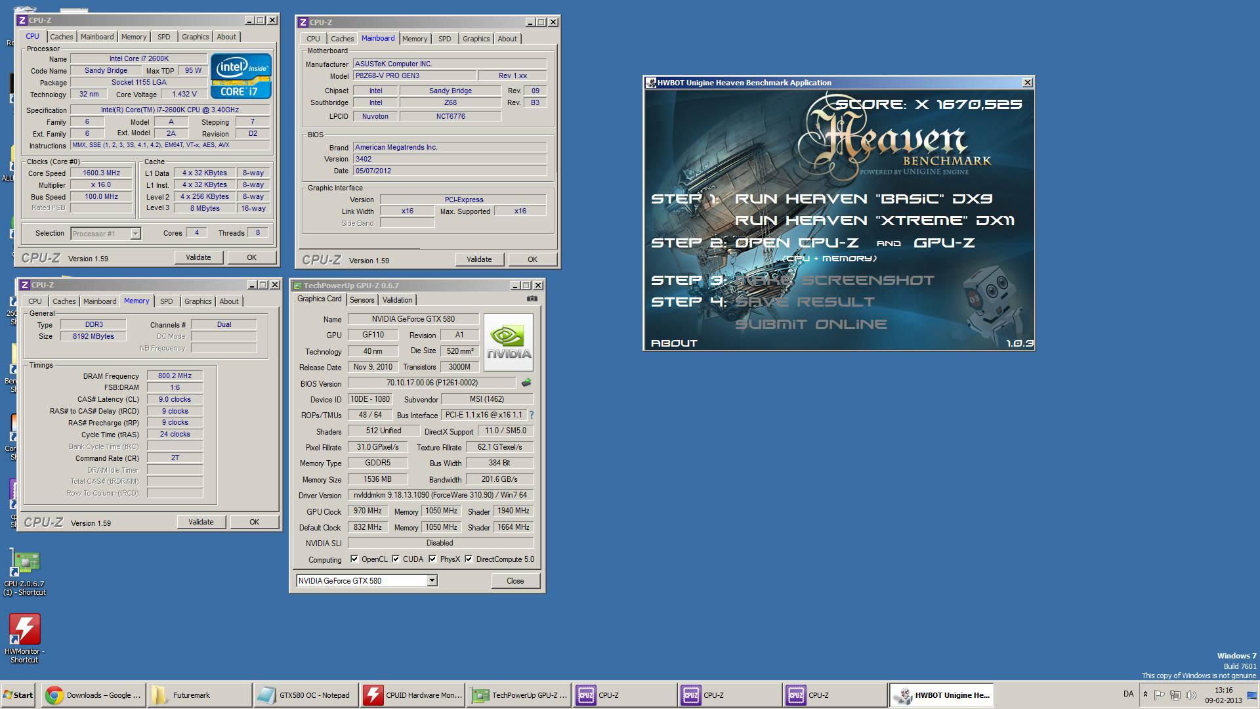The width and height of the screenshot is (1260, 709).
Task: Click the GPU-Z Close button
Action: pyautogui.click(x=515, y=581)
